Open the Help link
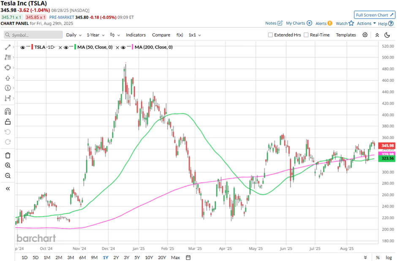The width and height of the screenshot is (397, 261). coord(386,24)
